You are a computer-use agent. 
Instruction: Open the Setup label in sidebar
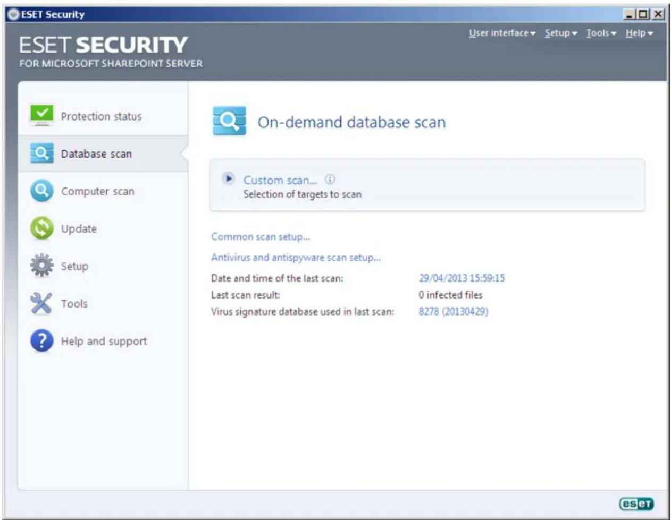[x=74, y=267]
